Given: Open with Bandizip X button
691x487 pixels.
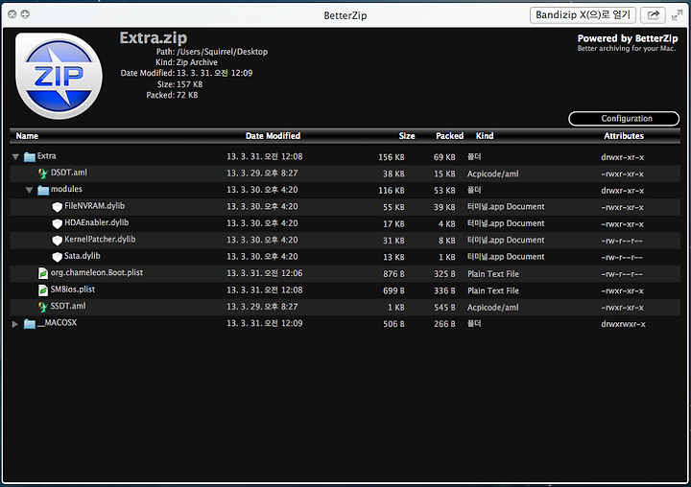Looking at the screenshot, I should pos(583,15).
